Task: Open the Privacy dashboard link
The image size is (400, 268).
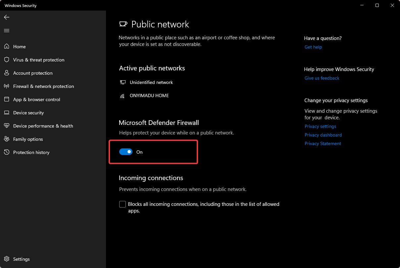Action: 323,135
